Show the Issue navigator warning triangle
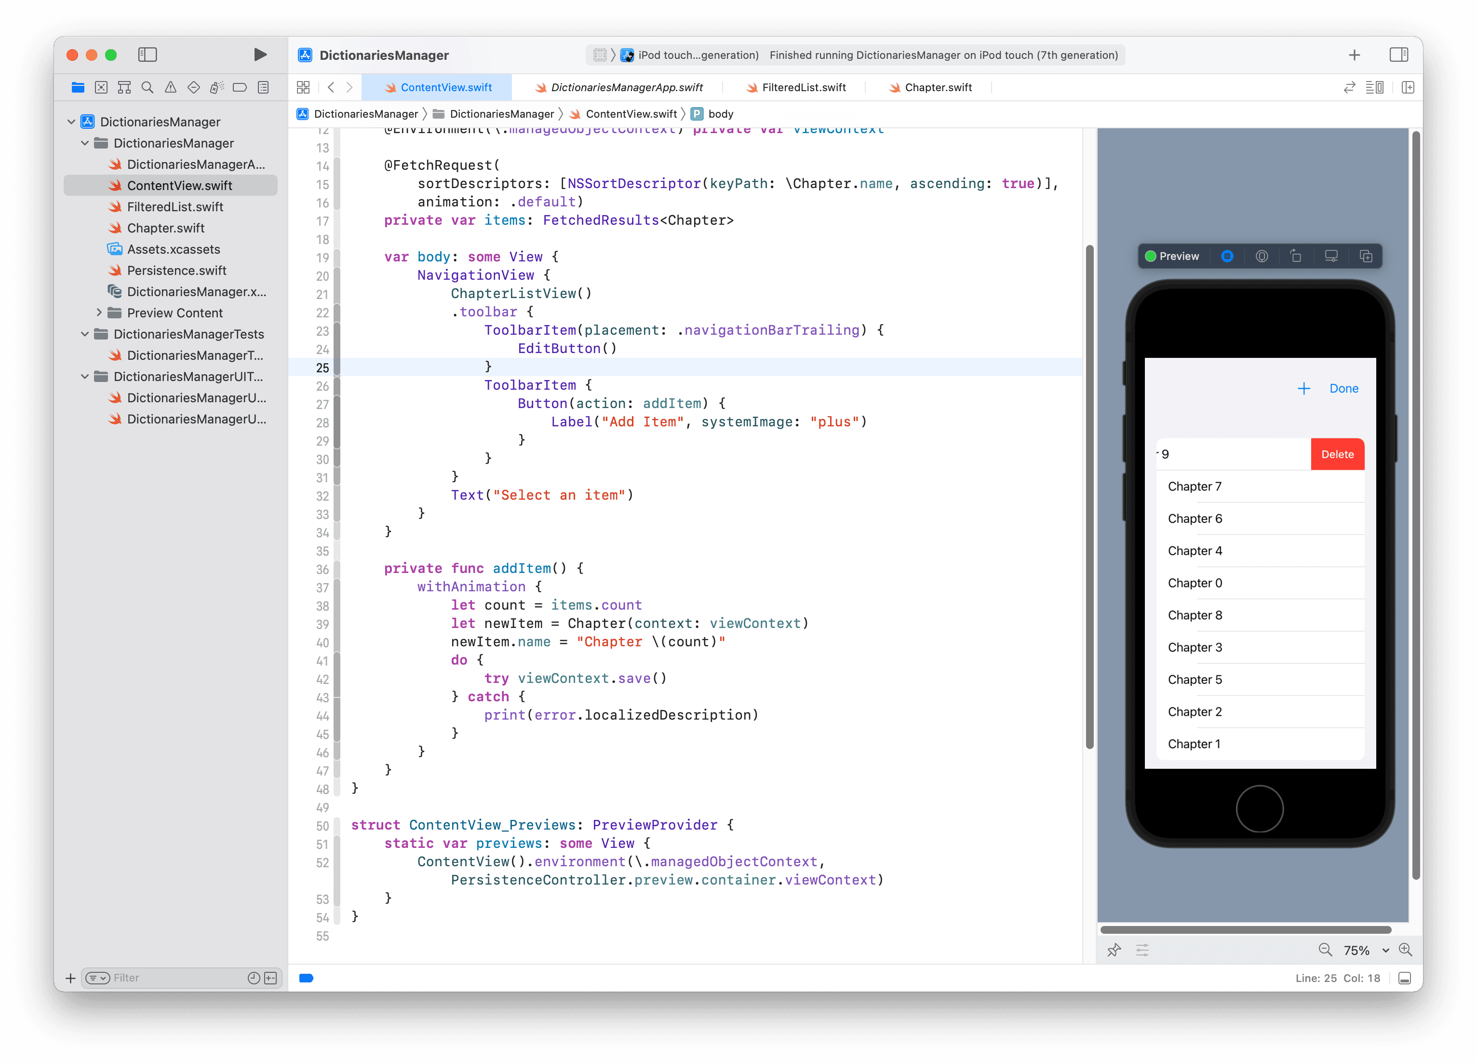This screenshot has height=1063, width=1477. [x=171, y=87]
